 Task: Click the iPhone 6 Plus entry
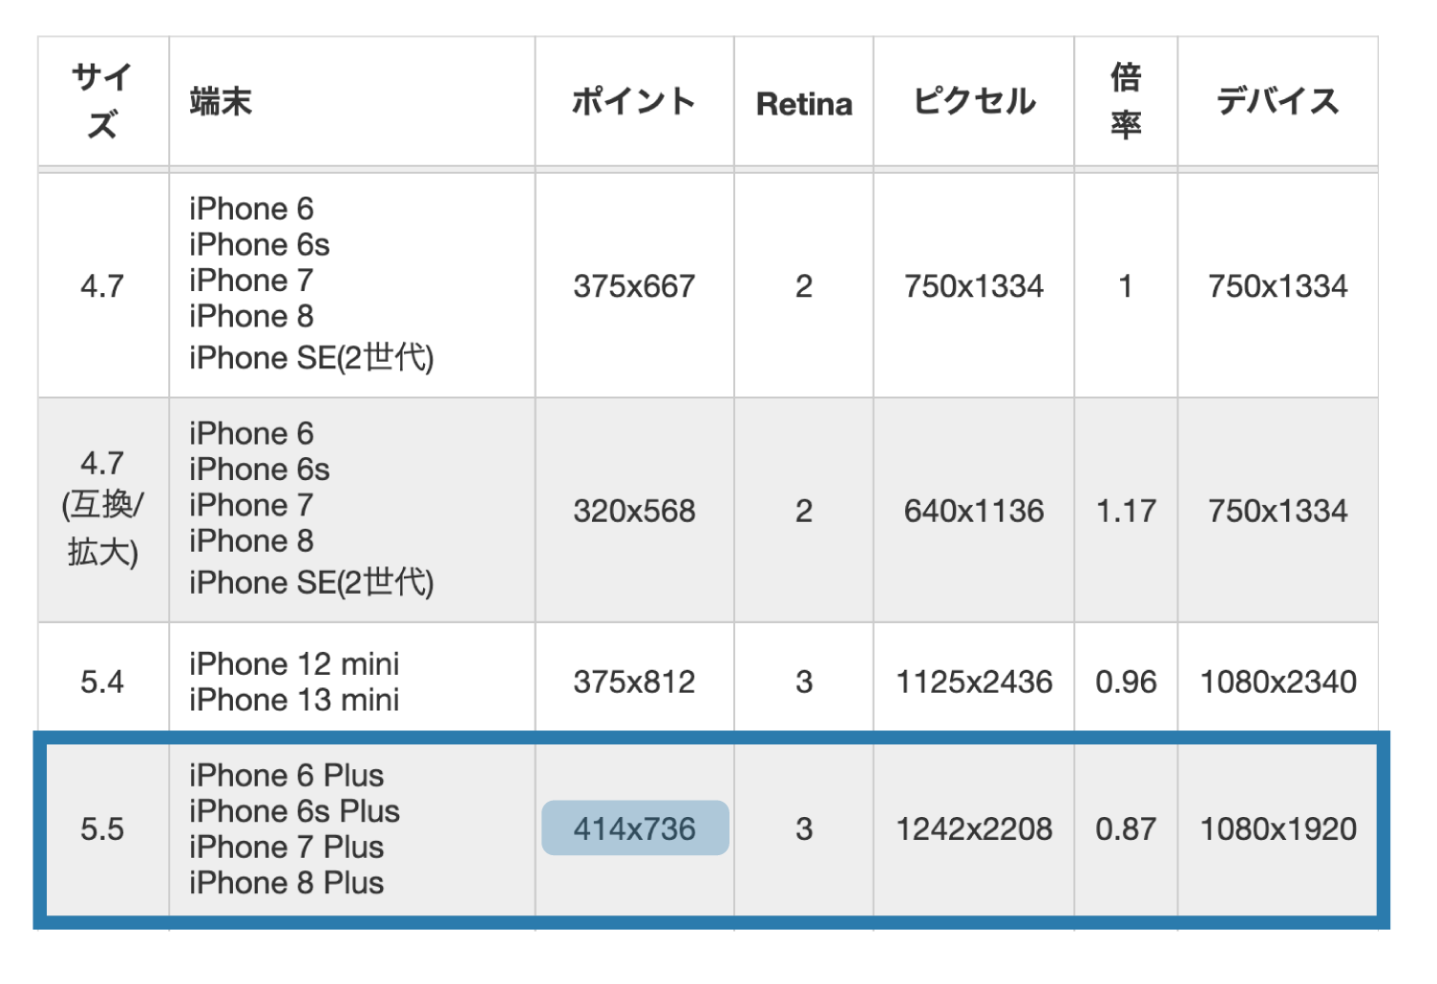[285, 775]
